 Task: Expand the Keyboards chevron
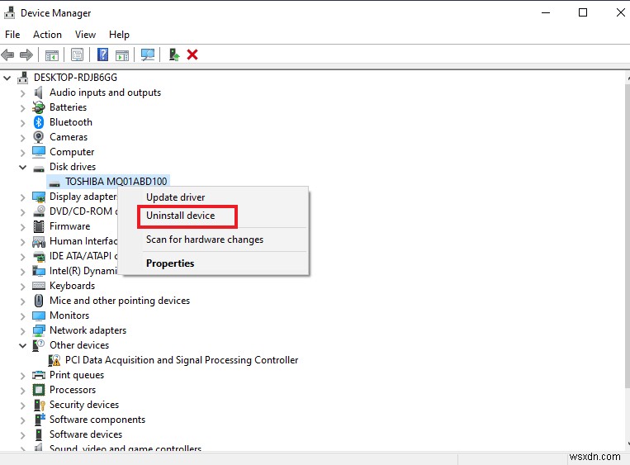coord(22,287)
